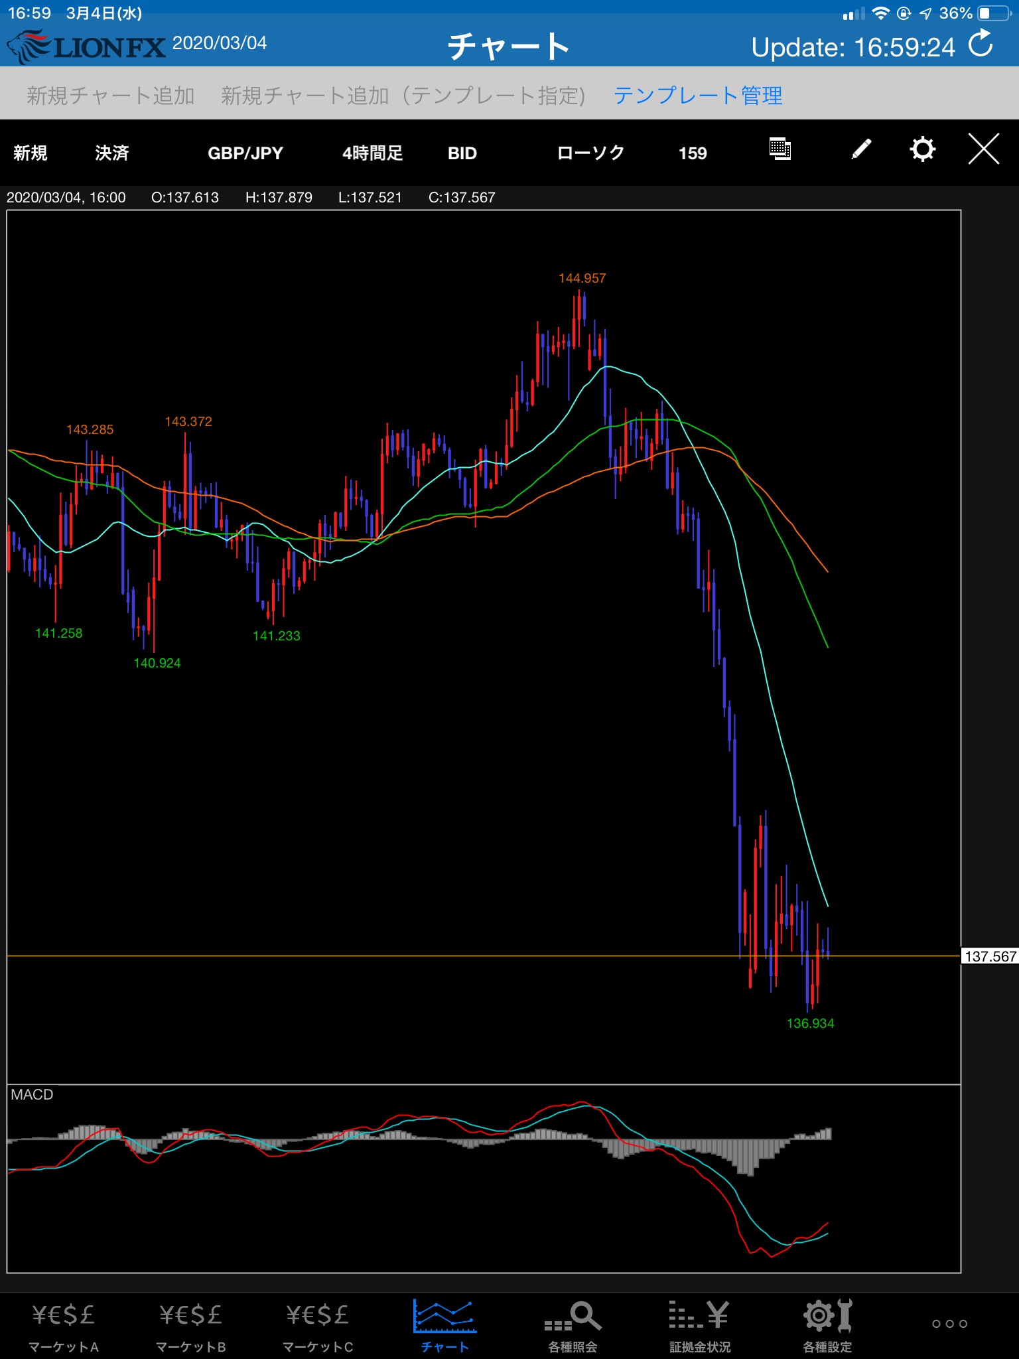Open chart settings gear icon

tap(922, 150)
